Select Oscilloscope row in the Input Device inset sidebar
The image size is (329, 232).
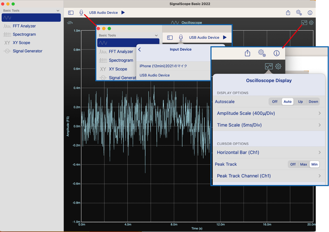(x=128, y=43)
